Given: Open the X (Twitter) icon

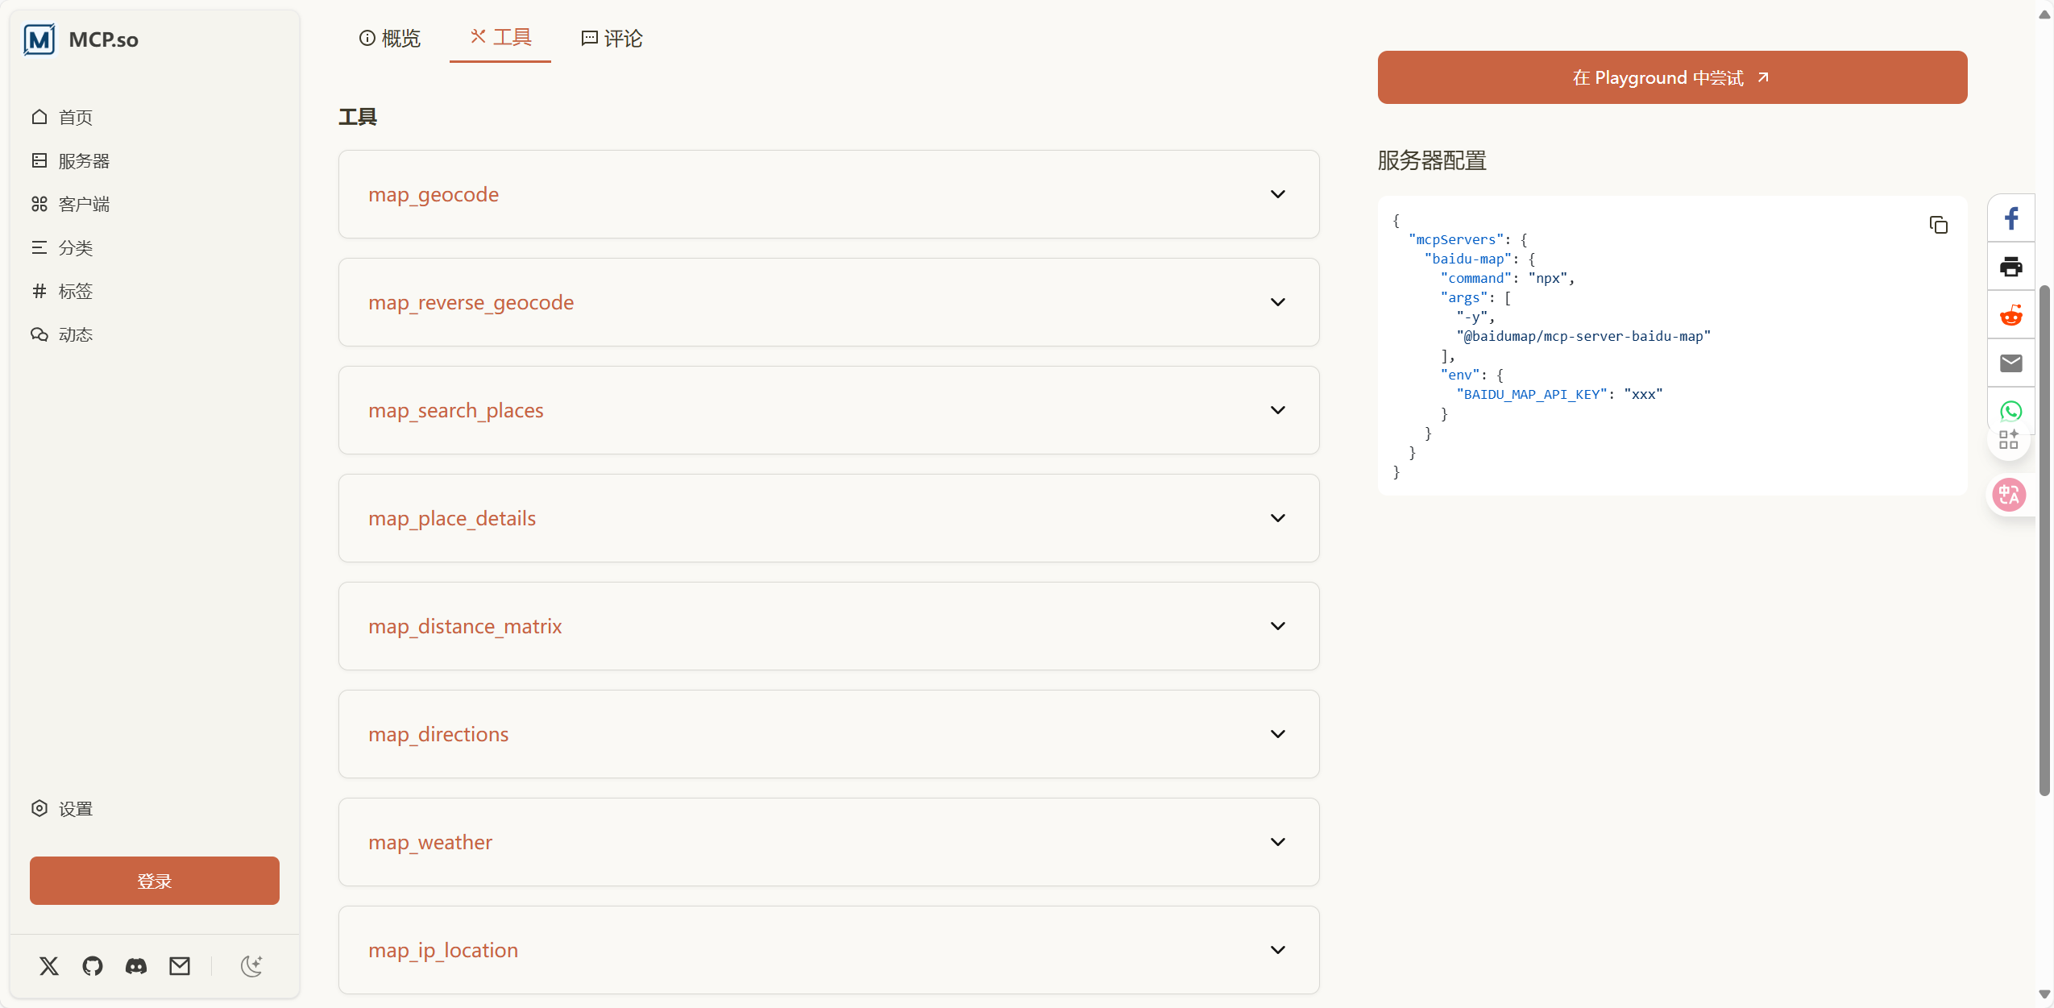Looking at the screenshot, I should [49, 965].
